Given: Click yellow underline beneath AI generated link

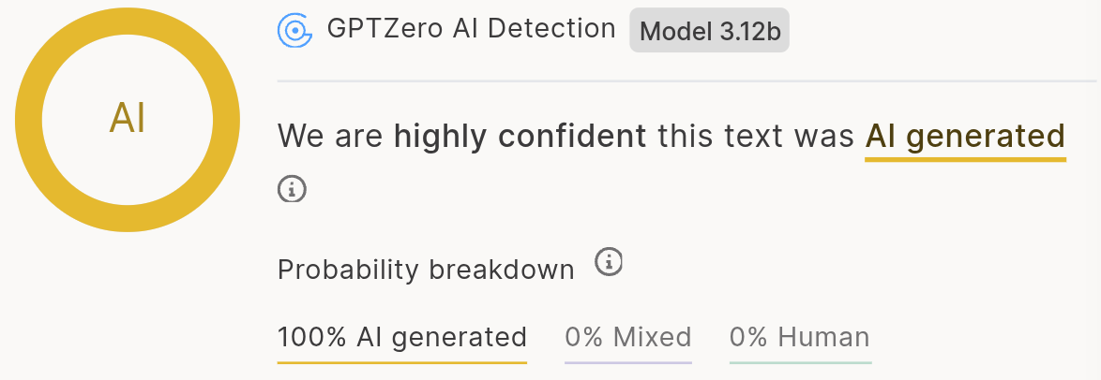Looking at the screenshot, I should click(x=965, y=159).
